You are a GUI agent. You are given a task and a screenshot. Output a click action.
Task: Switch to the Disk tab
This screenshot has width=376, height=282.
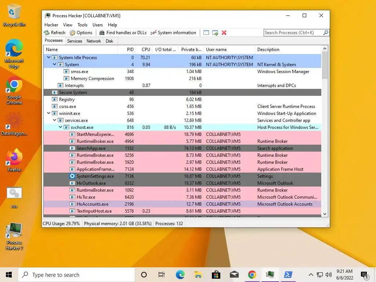pyautogui.click(x=109, y=41)
